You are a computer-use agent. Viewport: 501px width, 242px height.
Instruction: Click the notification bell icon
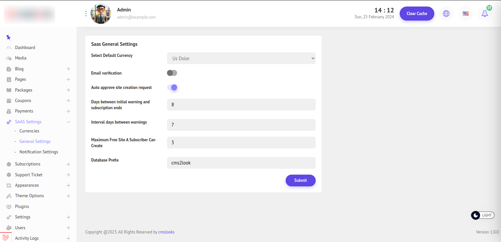coord(485,14)
